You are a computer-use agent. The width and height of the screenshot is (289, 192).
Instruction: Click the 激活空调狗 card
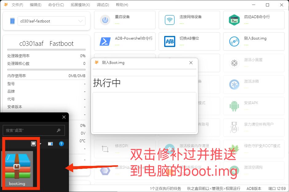pyautogui.click(x=254, y=170)
